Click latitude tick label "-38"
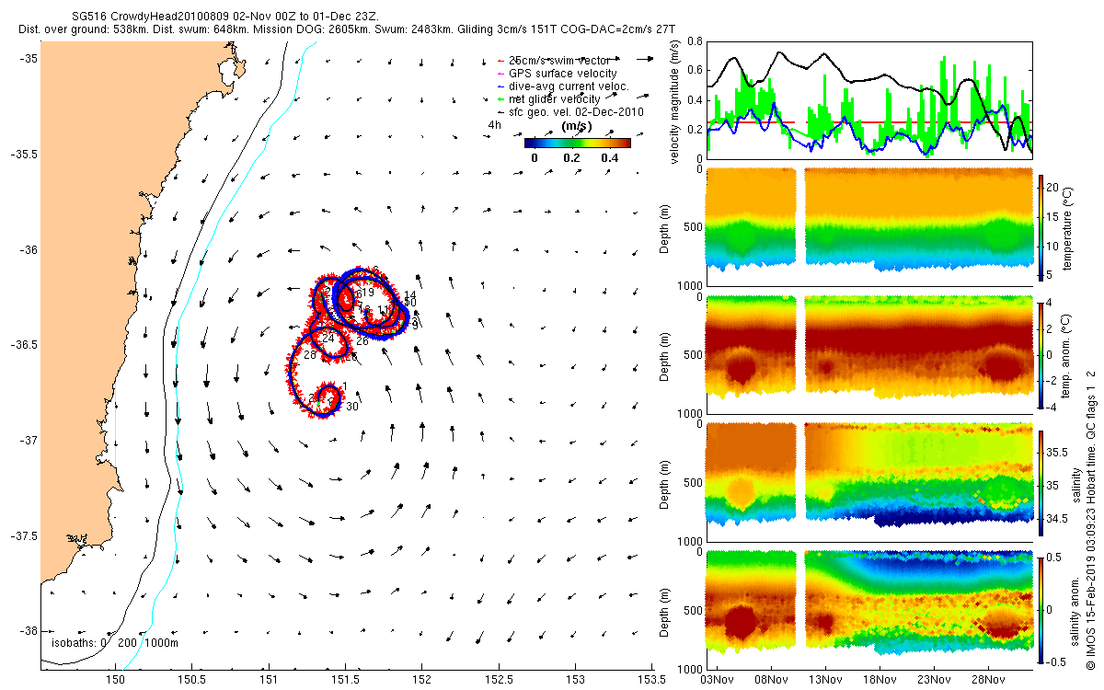 [30, 632]
